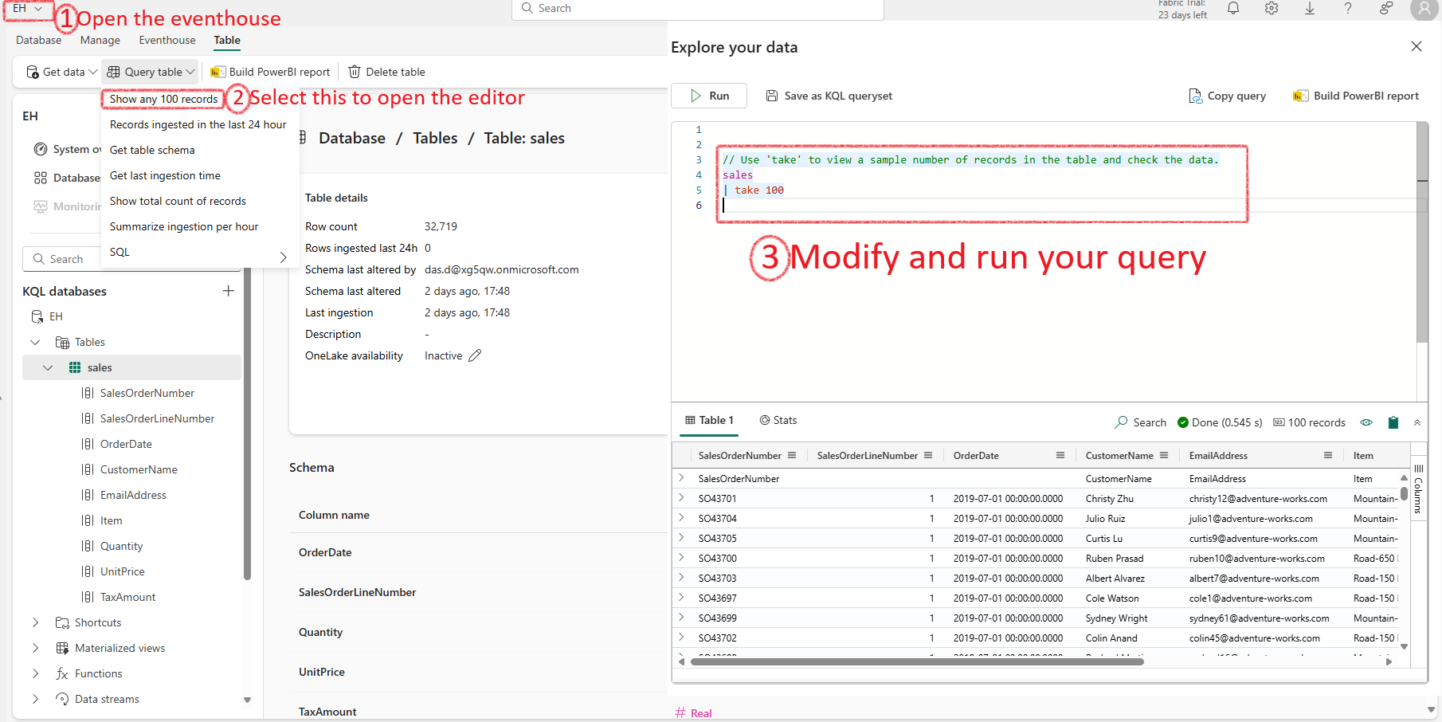
Task: Edit OneLake availability pencil icon
Action: tap(475, 355)
